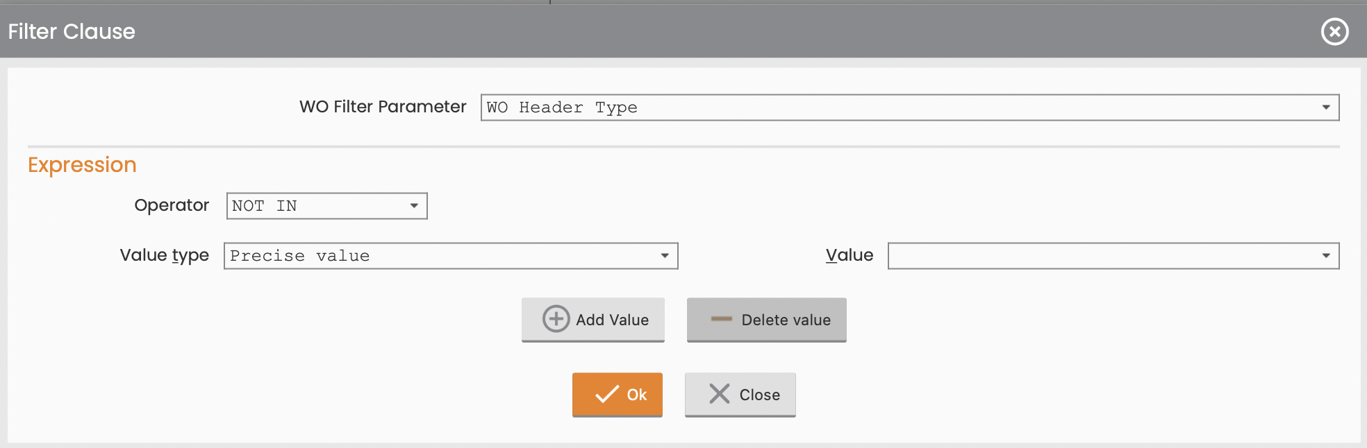Click the Delete value button
The height and width of the screenshot is (448, 1367).
click(767, 320)
